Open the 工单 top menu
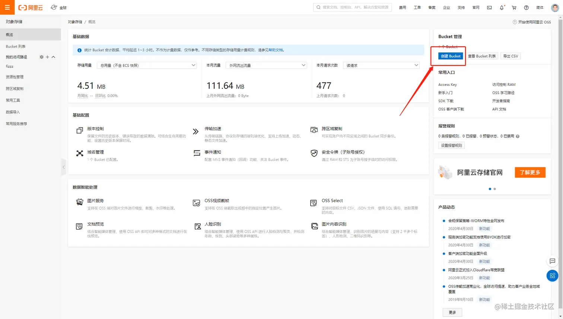563x319 pixels. [x=417, y=7]
